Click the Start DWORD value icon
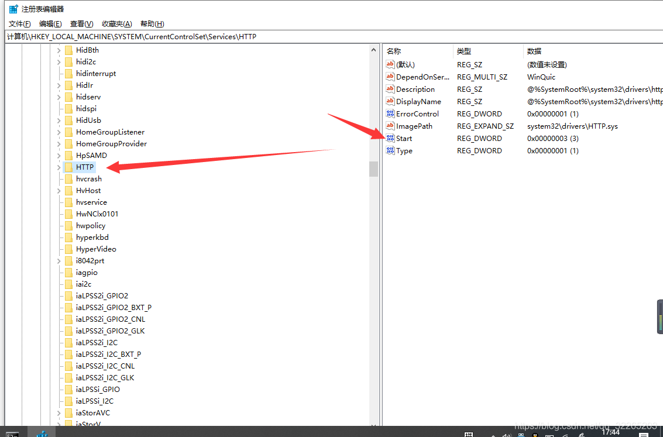The width and height of the screenshot is (663, 437). pyautogui.click(x=390, y=138)
